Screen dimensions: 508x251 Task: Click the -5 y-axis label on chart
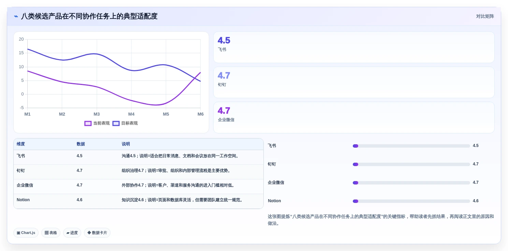[x=21, y=108]
